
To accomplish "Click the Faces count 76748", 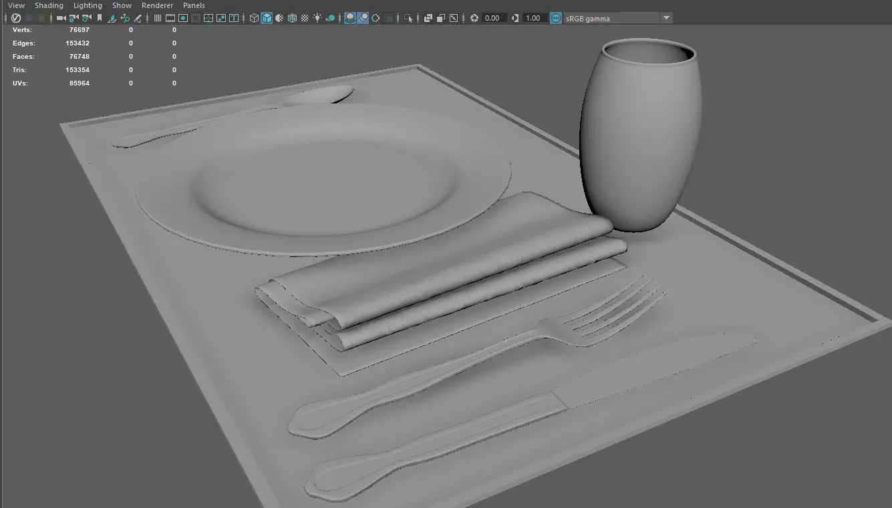I will [x=79, y=57].
